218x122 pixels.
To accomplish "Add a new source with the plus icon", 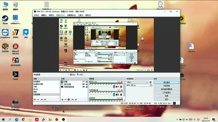I will pos(62,99).
